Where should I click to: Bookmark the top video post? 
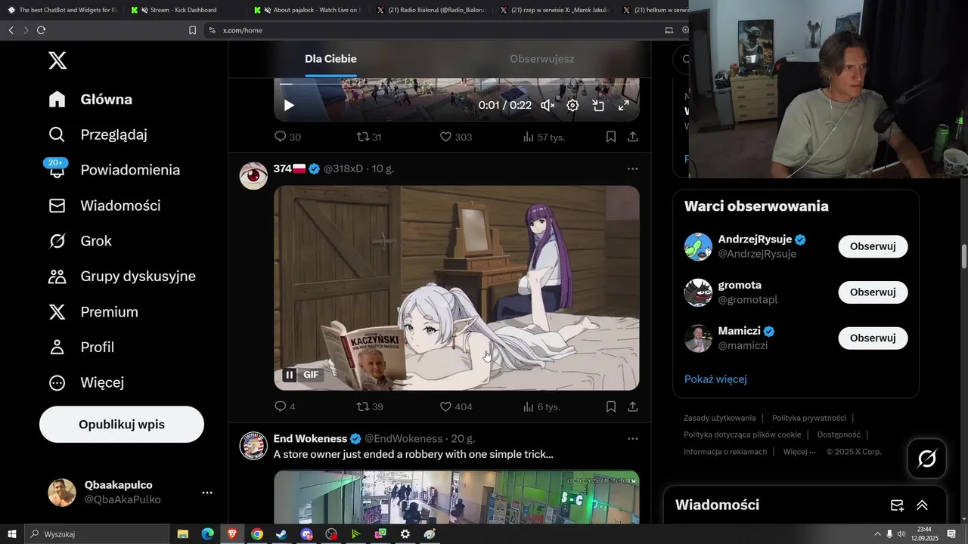coord(610,137)
